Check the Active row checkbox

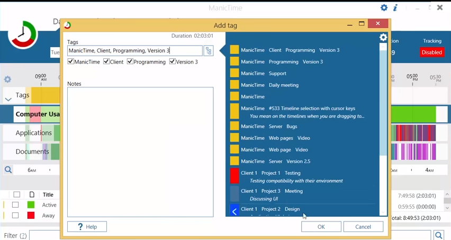[15, 205]
